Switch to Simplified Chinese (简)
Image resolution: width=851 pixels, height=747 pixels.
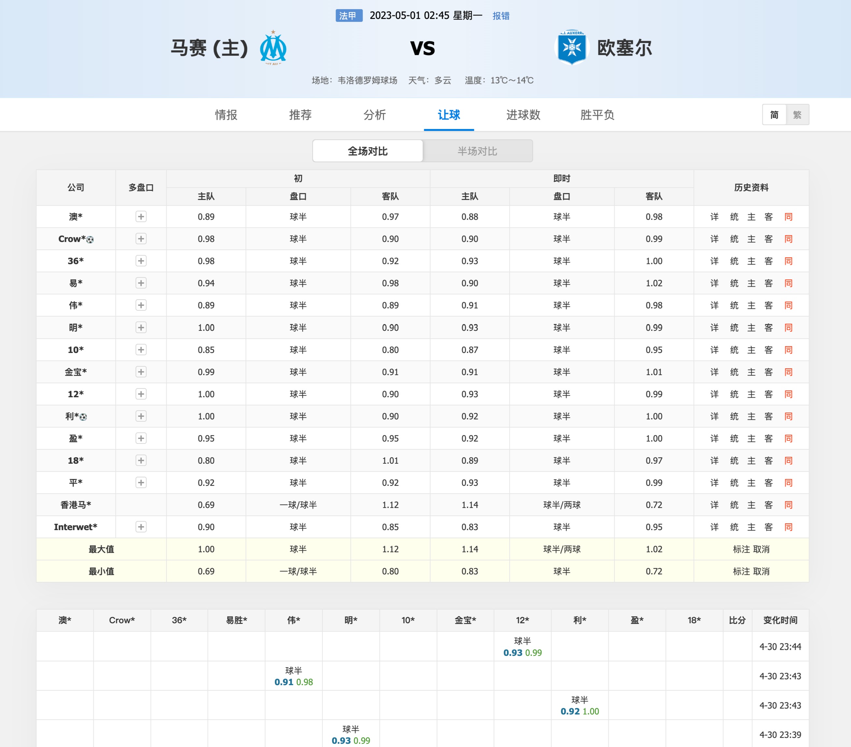point(774,115)
